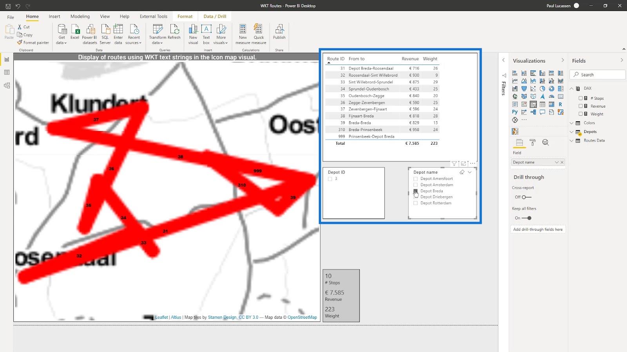Pick the Q&A visual icon

tap(542, 112)
